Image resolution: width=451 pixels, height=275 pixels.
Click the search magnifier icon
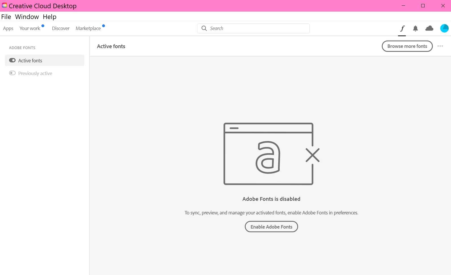tap(204, 28)
